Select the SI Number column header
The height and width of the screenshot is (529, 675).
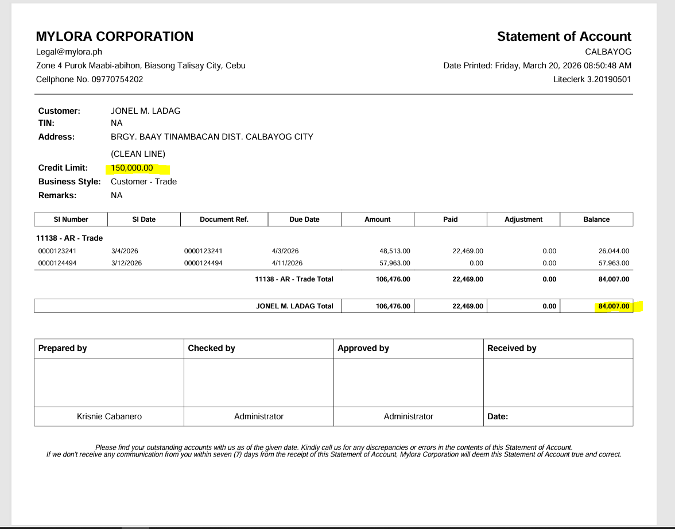tap(71, 219)
